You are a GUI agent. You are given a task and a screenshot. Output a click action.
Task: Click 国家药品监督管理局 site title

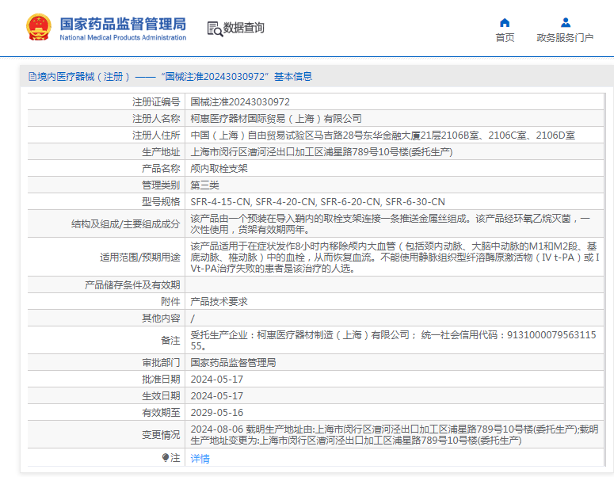click(123, 24)
